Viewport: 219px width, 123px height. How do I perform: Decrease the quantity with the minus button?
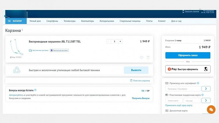pyautogui.click(x=109, y=41)
